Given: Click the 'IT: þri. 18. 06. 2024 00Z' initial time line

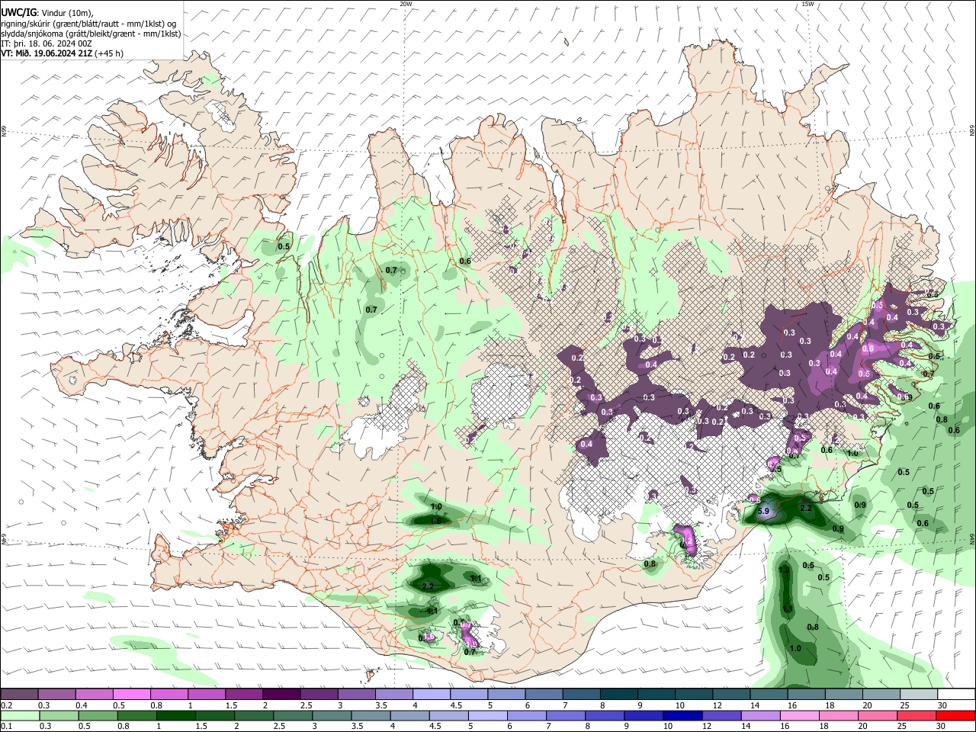Looking at the screenshot, I should pyautogui.click(x=47, y=43).
